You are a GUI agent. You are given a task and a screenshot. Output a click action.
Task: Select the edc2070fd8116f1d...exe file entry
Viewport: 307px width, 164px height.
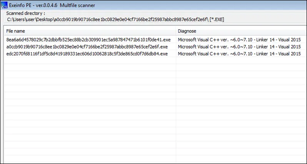pyautogui.click(x=87, y=54)
